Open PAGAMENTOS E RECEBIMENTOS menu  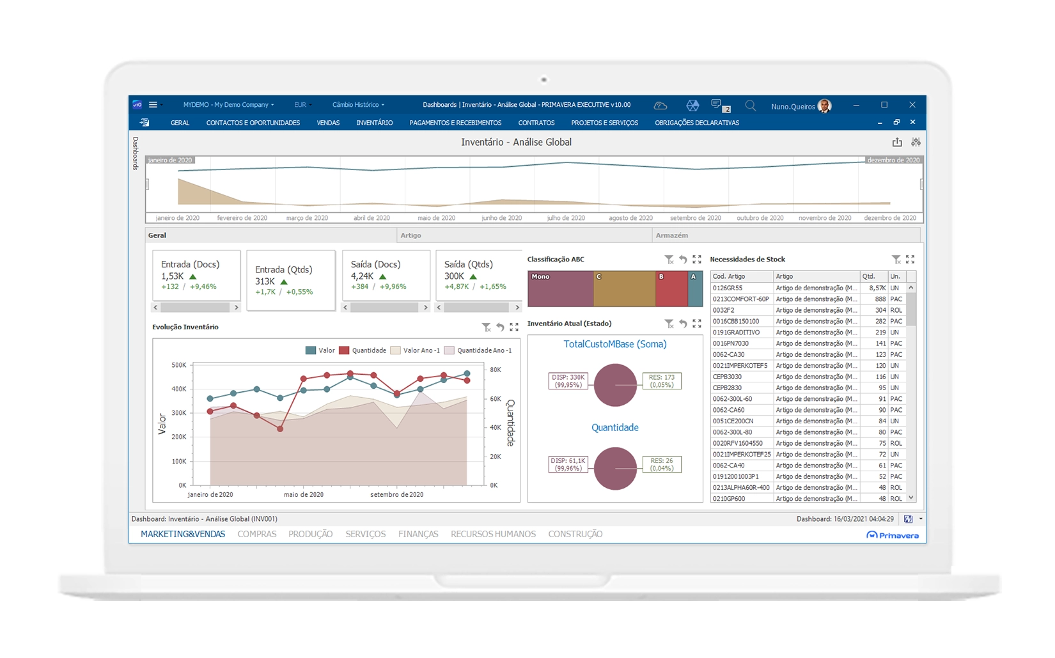(x=455, y=123)
